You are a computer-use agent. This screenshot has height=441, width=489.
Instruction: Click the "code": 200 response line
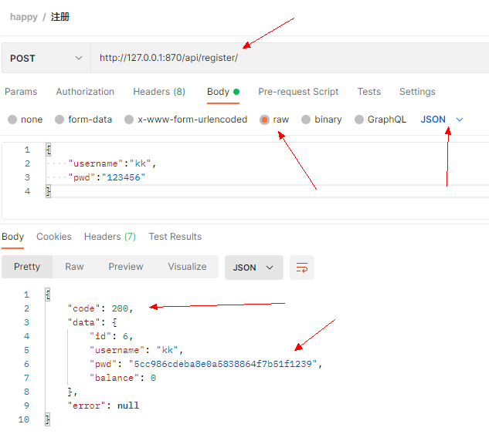coord(100,308)
